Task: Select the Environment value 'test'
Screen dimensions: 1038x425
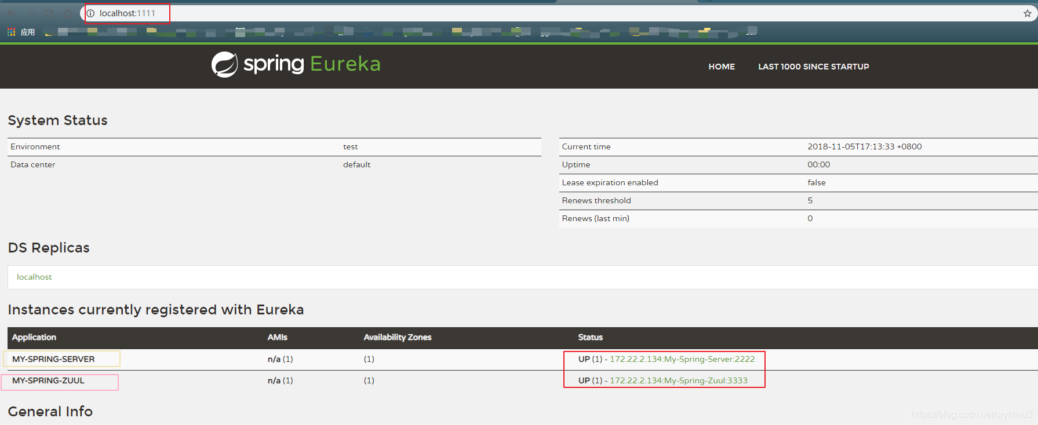Action: (350, 146)
